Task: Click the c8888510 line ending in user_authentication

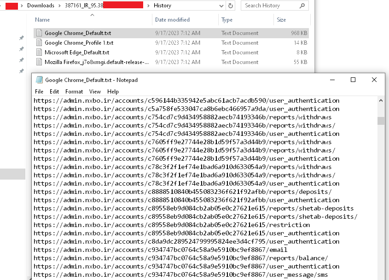Action: [186, 200]
